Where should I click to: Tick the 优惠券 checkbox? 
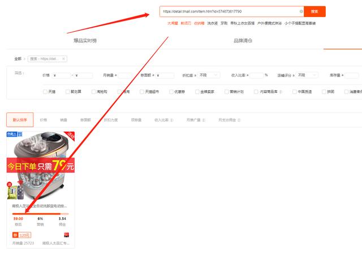(171, 92)
